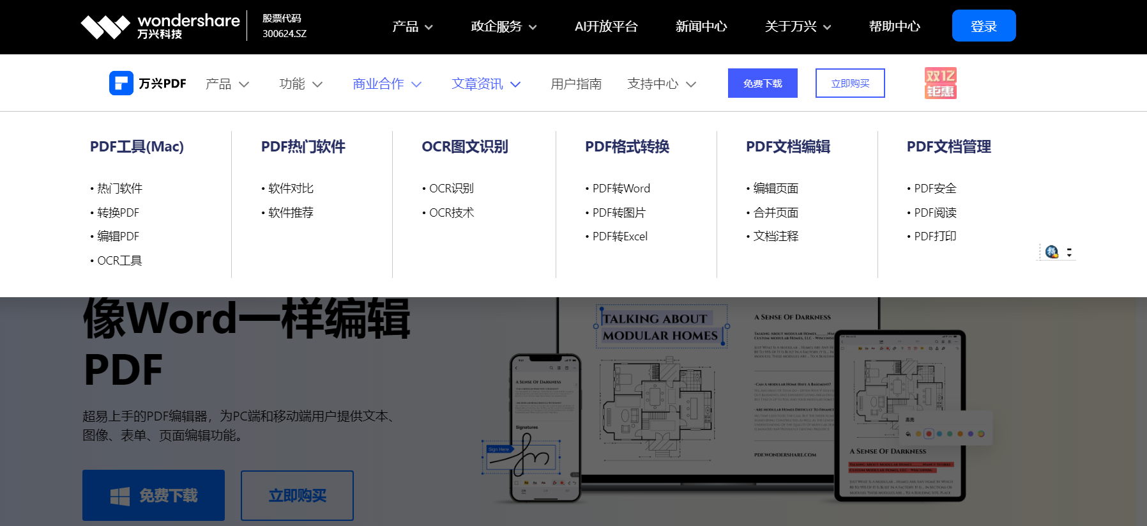Screen dimensions: 1147x526
Task: Click the PDF格式转换 category heading
Action: 627,146
